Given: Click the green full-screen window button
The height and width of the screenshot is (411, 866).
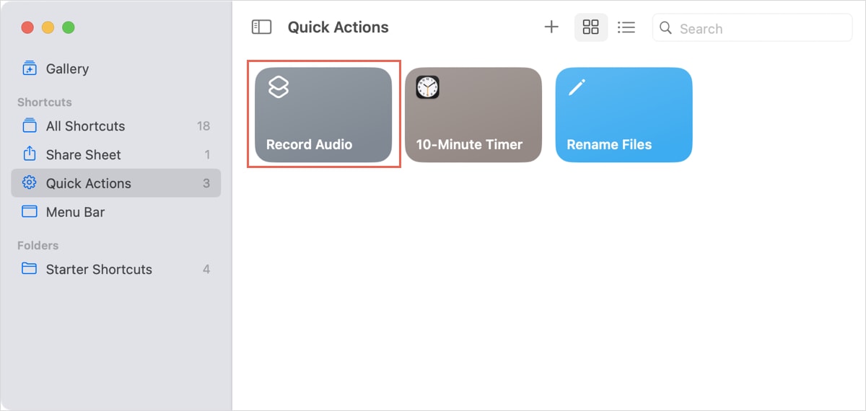Looking at the screenshot, I should click(68, 27).
